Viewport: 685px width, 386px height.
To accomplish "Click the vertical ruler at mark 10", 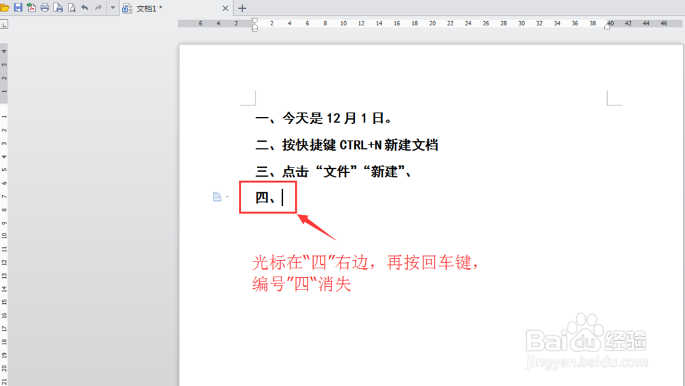I will point(4,236).
